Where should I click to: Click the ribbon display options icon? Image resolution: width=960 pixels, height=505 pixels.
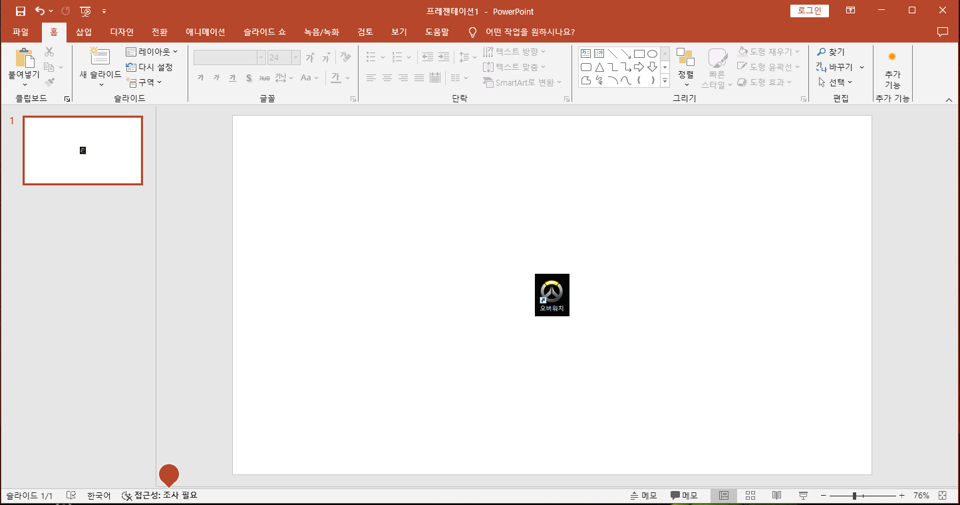pyautogui.click(x=850, y=11)
